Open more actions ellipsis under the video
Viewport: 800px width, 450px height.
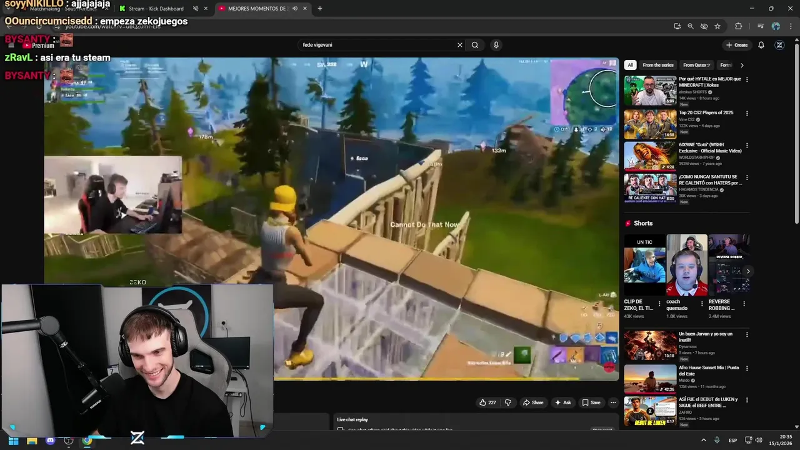click(613, 402)
